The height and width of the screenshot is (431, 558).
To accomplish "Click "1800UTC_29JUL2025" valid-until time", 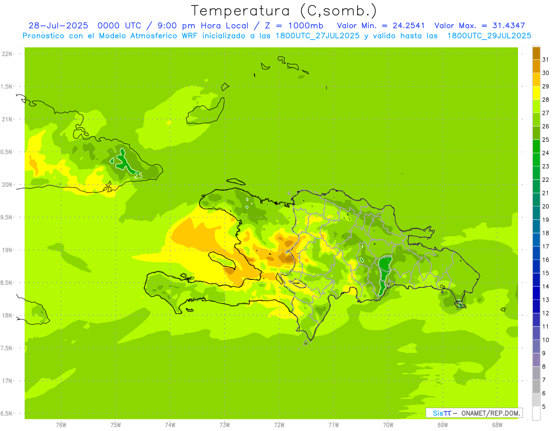I will click(x=489, y=36).
